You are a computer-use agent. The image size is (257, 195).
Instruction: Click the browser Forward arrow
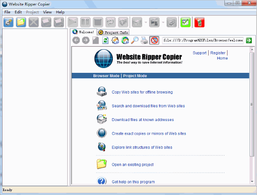[86, 40]
